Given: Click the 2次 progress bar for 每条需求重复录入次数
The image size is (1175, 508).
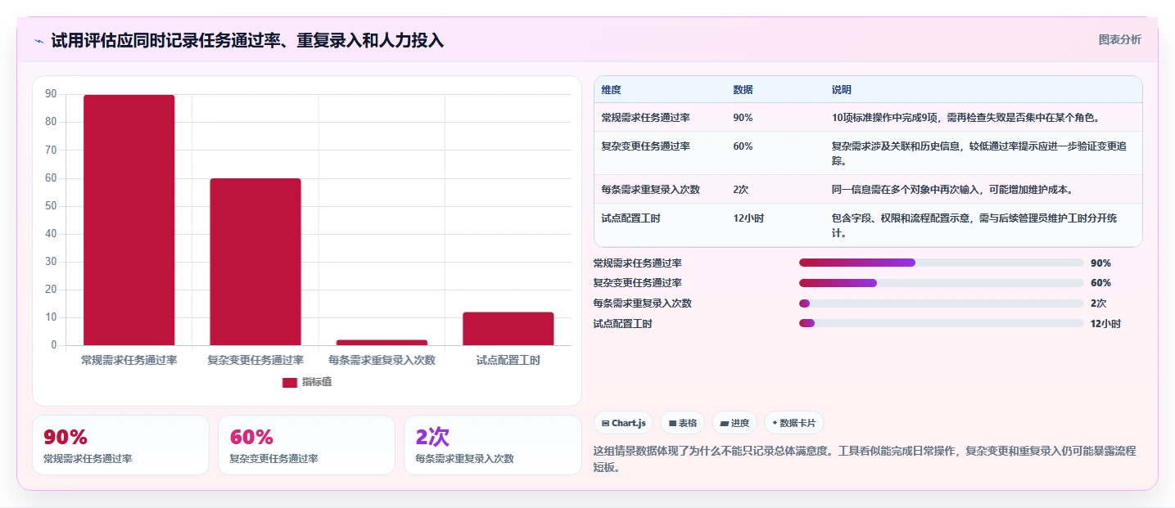Looking at the screenshot, I should point(942,303).
